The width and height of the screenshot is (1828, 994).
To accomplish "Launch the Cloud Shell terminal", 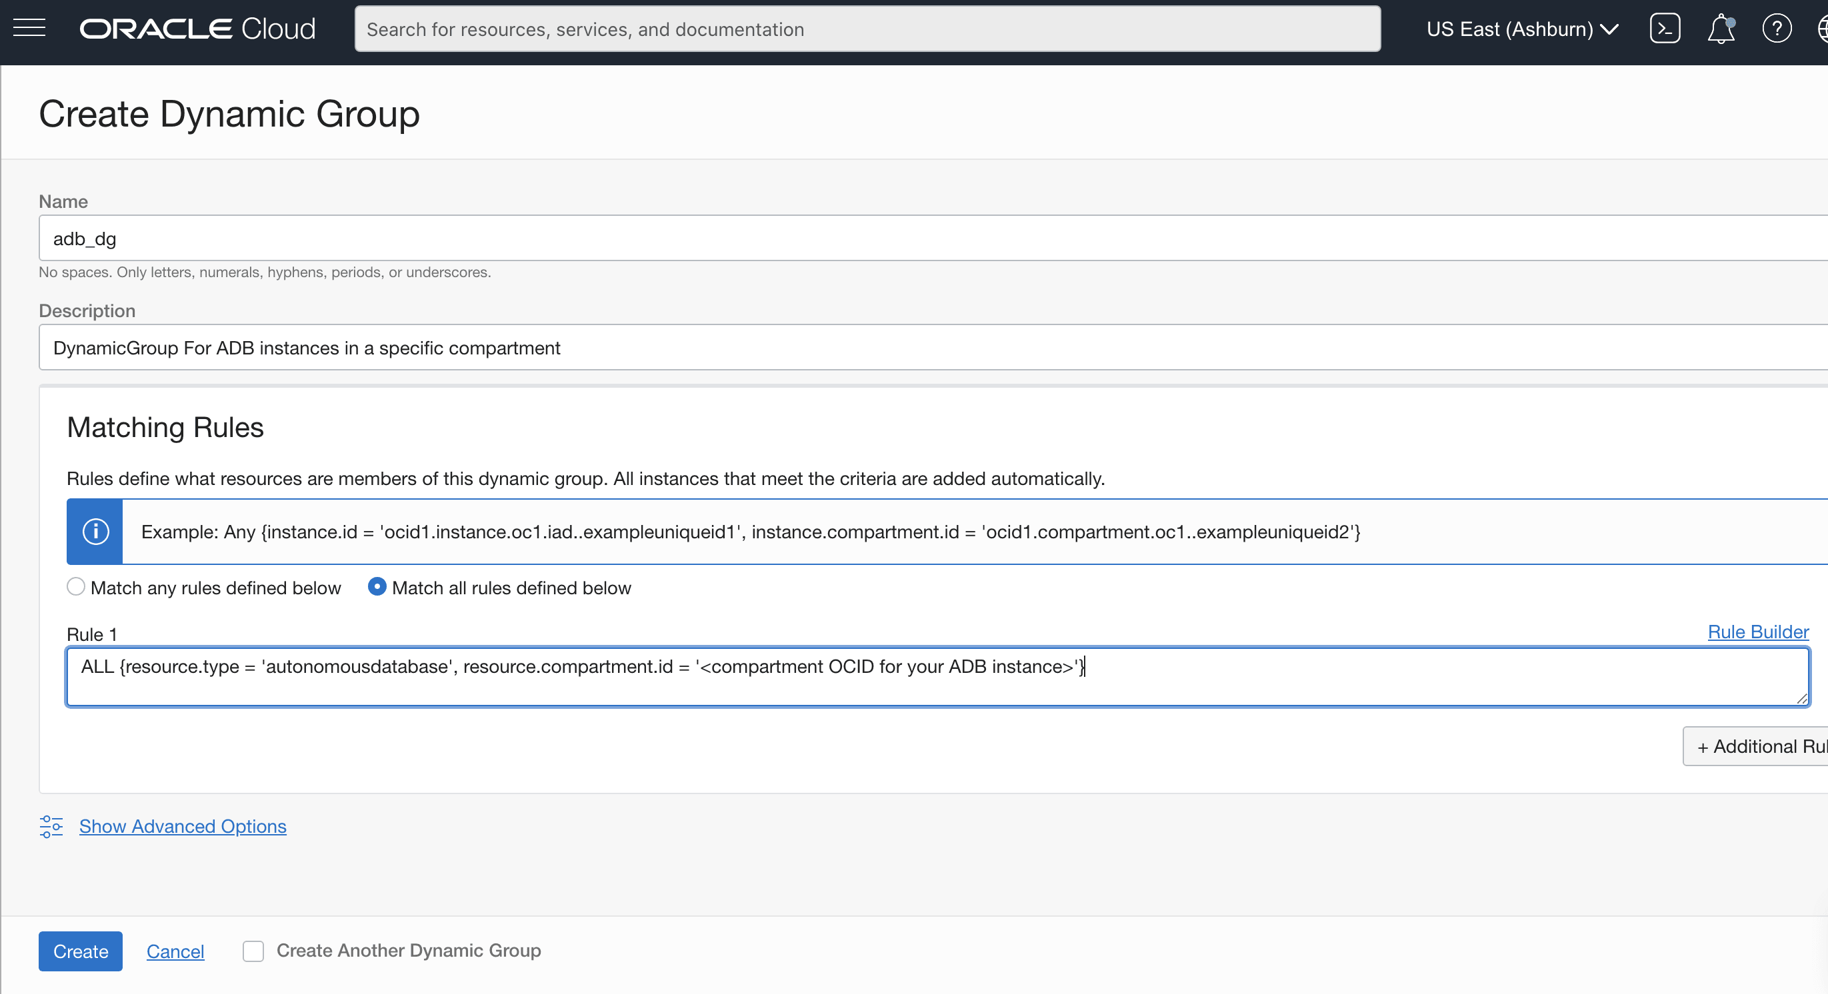I will (x=1665, y=29).
